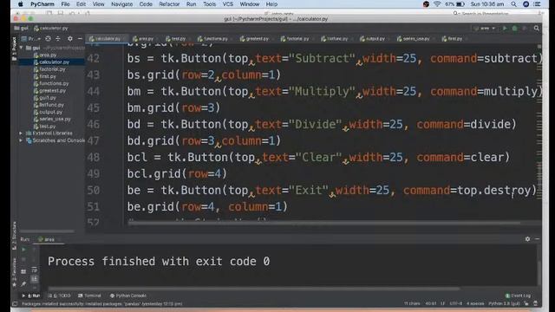The width and height of the screenshot is (555, 312).
Task: Click the green Run button in toolbar
Action: tap(505, 29)
